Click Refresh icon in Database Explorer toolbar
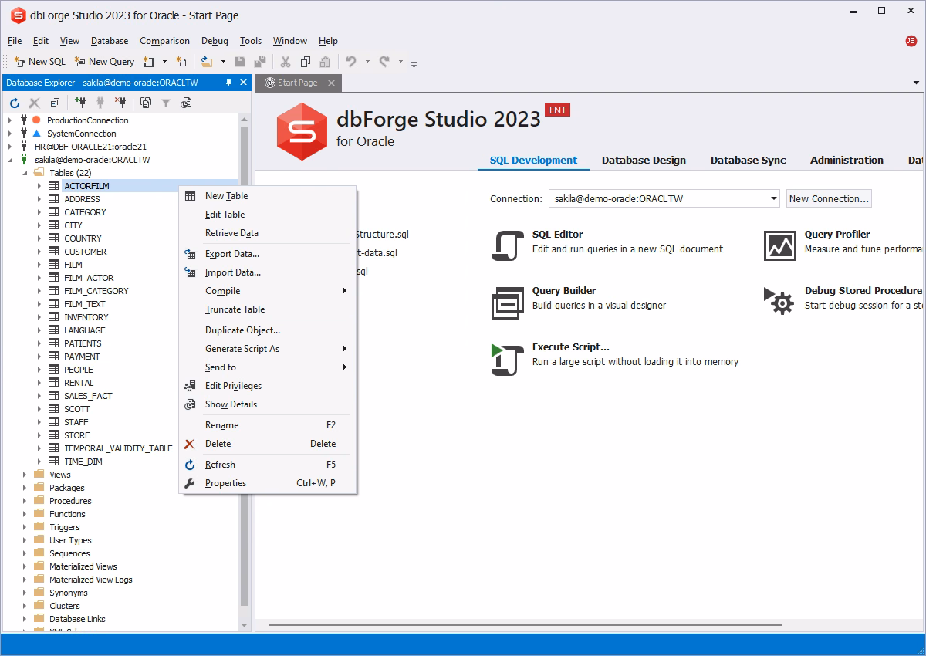 [x=15, y=103]
